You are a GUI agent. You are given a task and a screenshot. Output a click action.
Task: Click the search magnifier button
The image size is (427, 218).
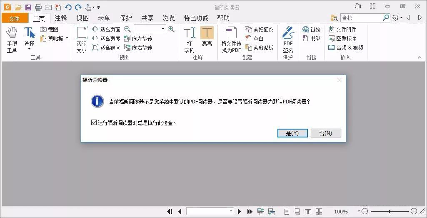386,18
